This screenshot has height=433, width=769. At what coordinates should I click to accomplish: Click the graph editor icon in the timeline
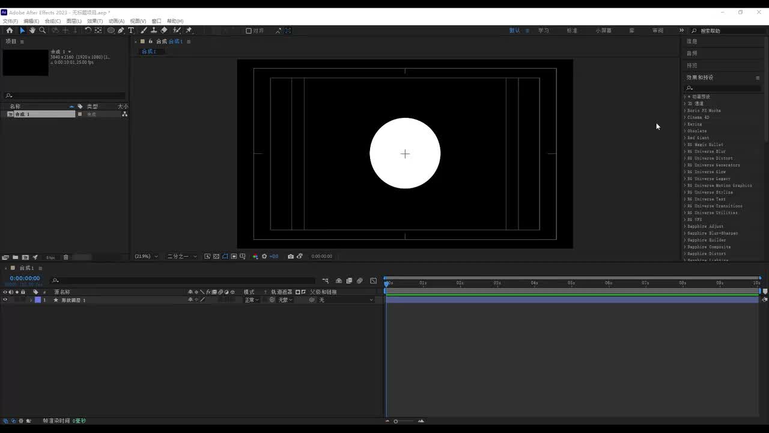click(x=373, y=281)
